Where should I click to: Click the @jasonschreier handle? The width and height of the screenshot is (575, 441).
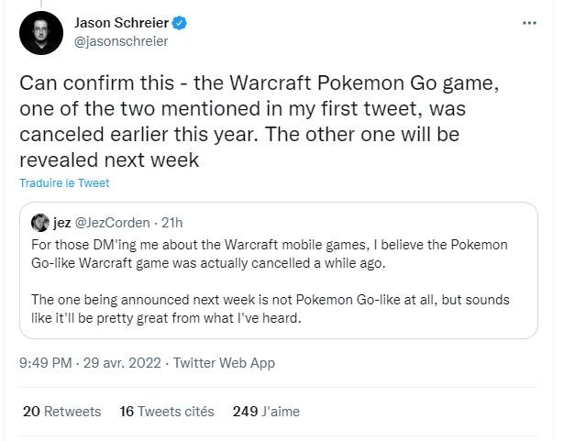tap(120, 41)
